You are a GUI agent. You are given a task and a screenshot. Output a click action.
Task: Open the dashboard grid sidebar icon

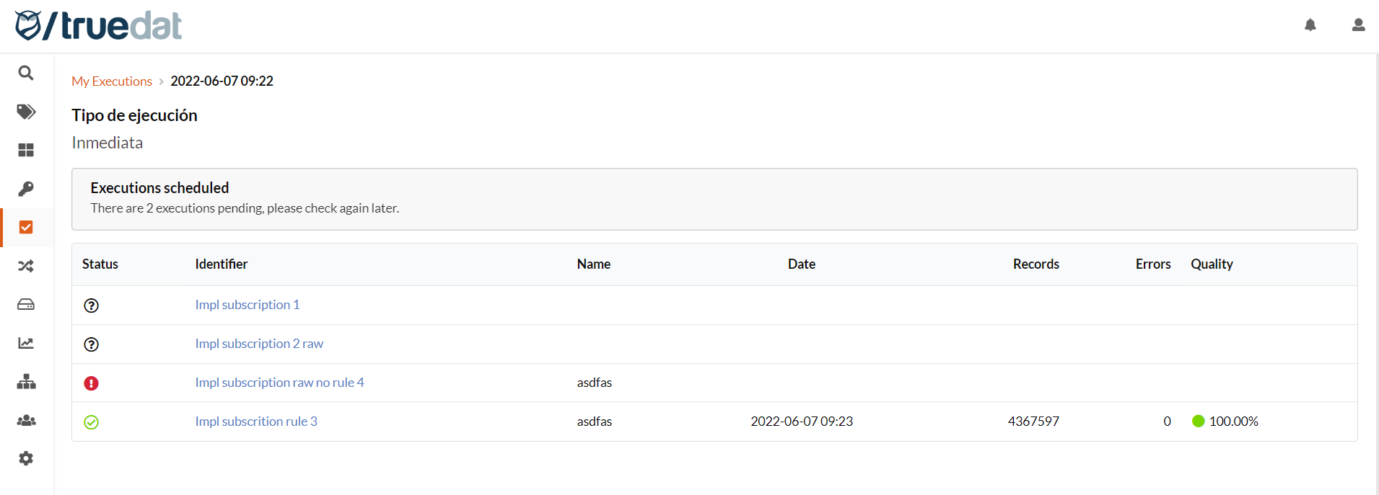26,150
